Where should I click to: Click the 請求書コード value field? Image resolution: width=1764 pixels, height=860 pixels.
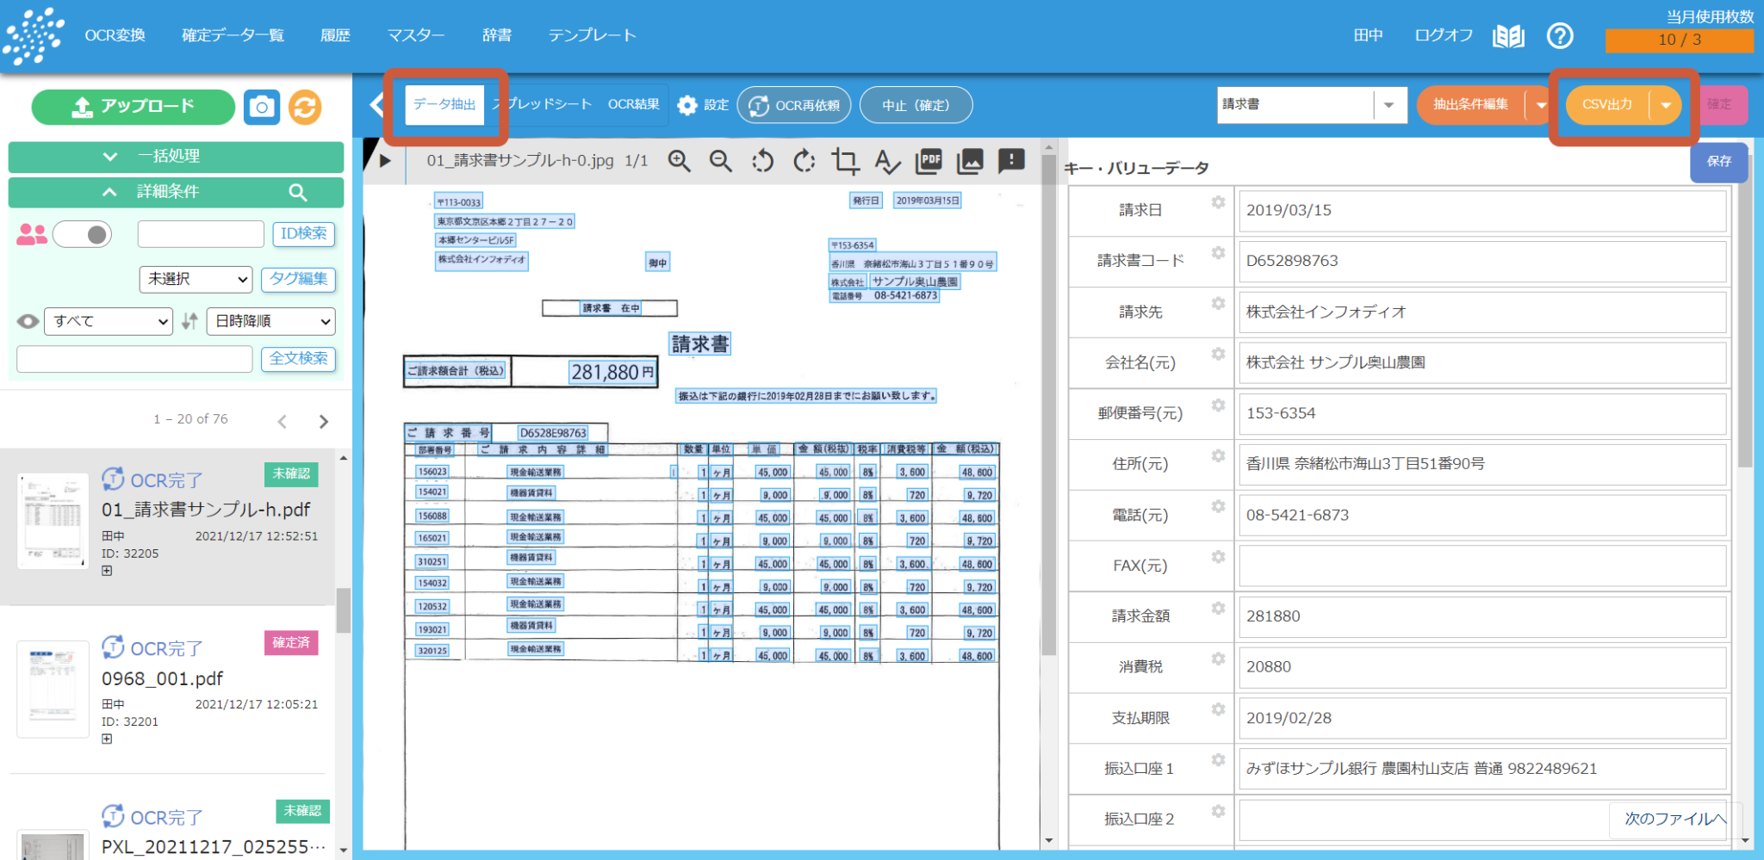pyautogui.click(x=1482, y=261)
